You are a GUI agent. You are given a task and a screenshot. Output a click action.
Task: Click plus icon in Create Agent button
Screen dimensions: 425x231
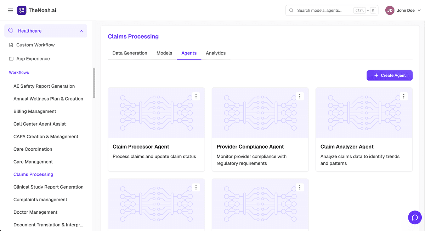[x=376, y=75]
